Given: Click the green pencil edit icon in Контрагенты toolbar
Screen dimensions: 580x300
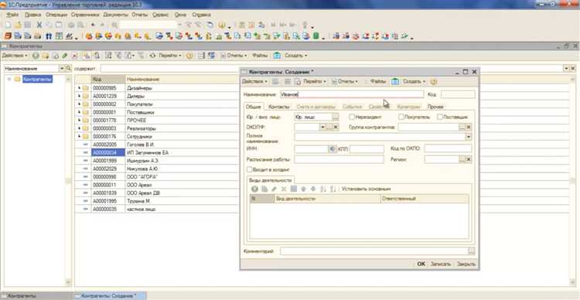Looking at the screenshot, I should point(65,56).
